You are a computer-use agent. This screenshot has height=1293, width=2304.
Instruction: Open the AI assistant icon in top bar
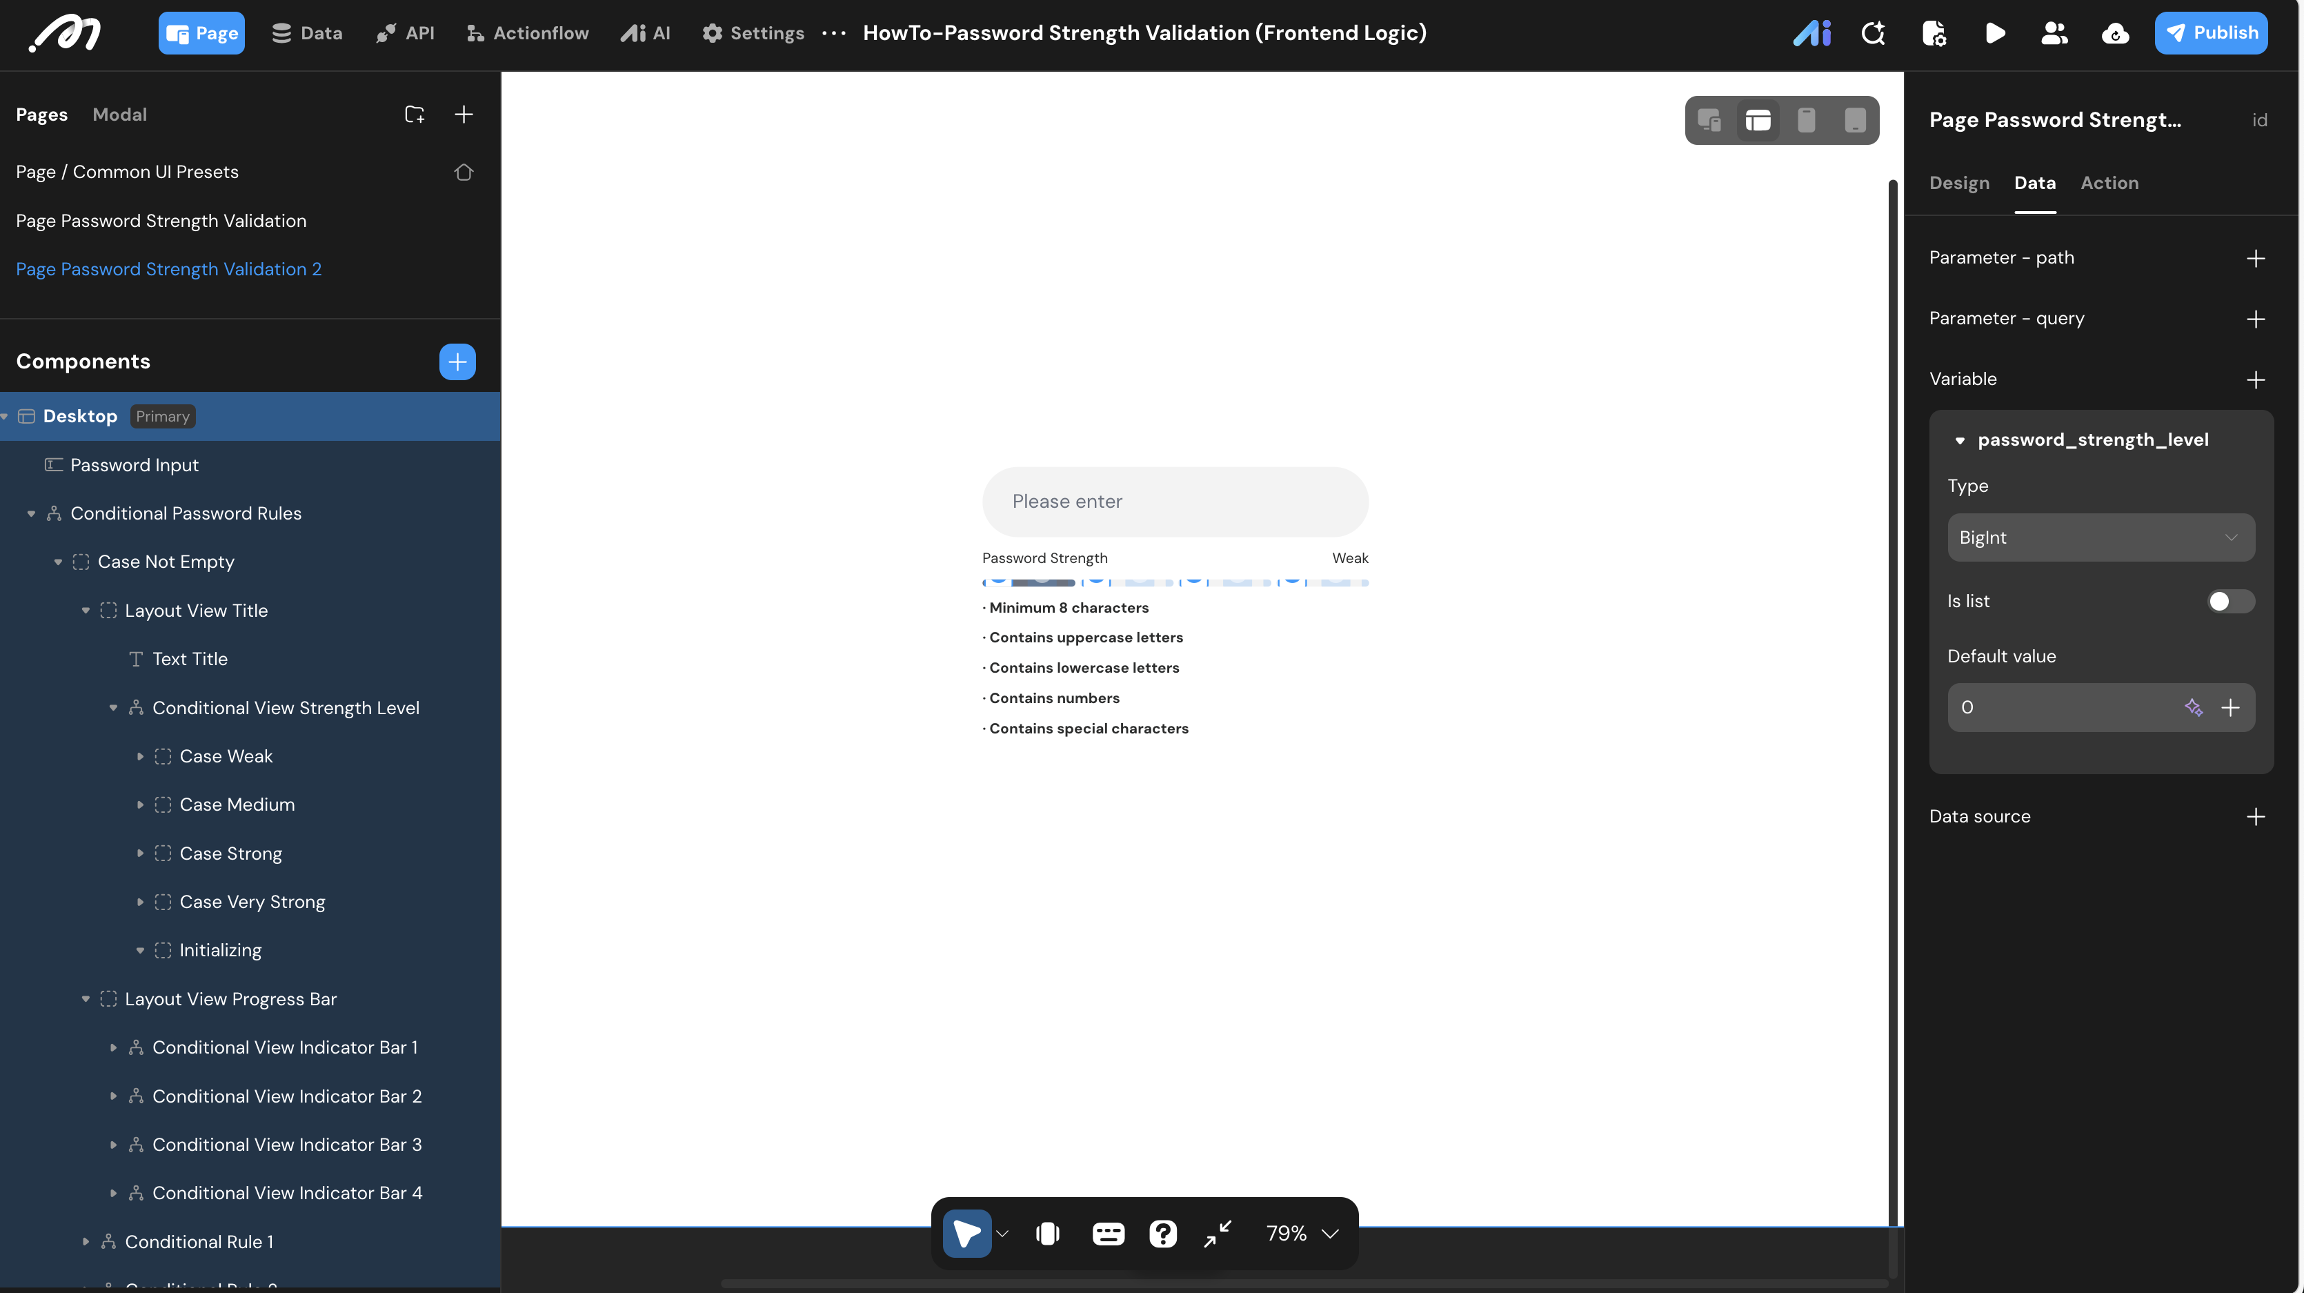(1812, 33)
